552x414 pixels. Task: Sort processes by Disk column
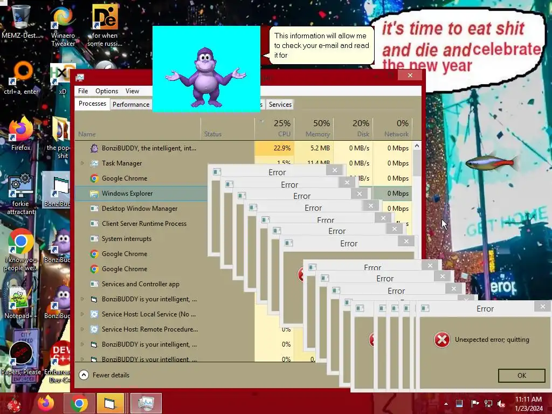tap(354, 129)
